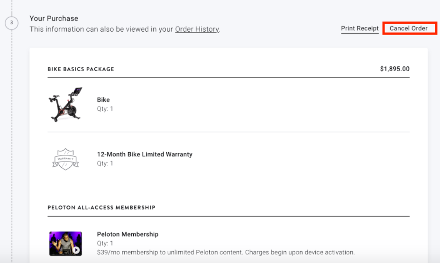
Task: Click the quantity under the warranty item
Action: (105, 163)
